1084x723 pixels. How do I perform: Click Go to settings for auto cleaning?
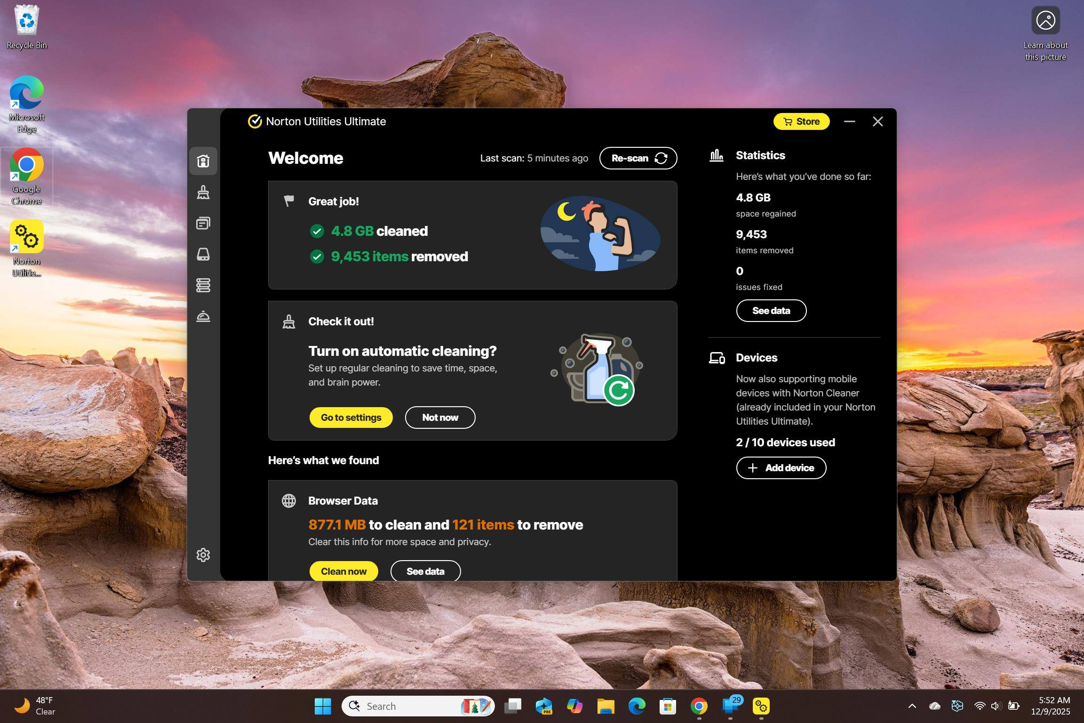[x=351, y=418]
